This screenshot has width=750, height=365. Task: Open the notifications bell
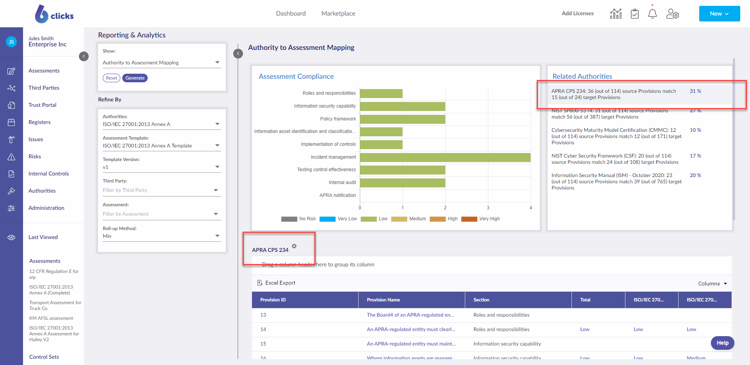pos(652,14)
